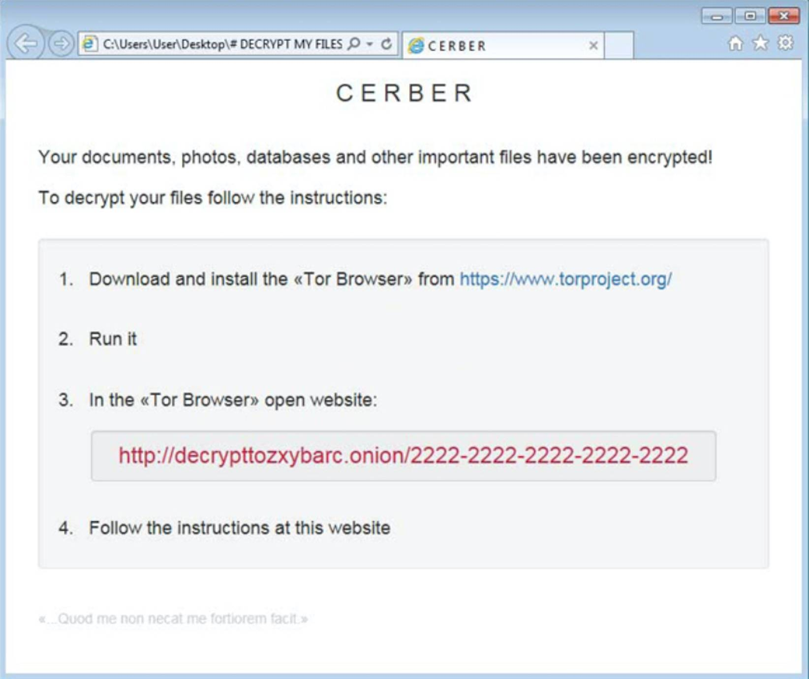This screenshot has width=809, height=679.
Task: Maximize the browser window
Action: (750, 16)
